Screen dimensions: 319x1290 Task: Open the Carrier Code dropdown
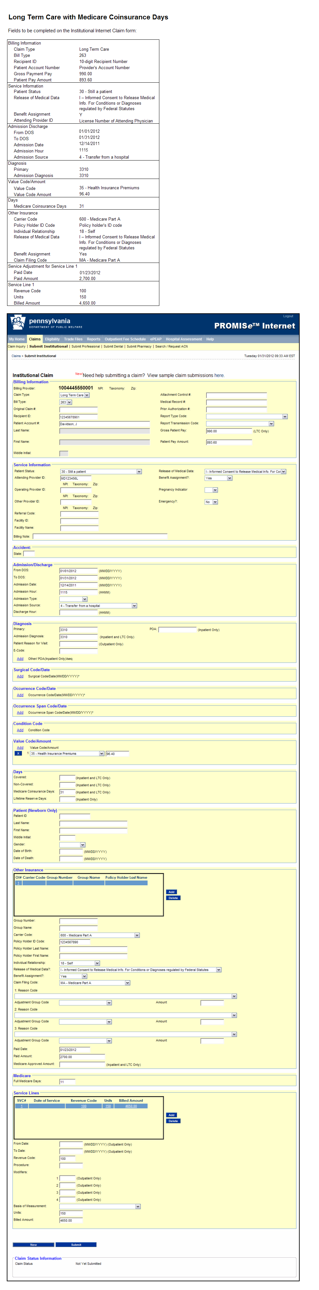point(137,935)
